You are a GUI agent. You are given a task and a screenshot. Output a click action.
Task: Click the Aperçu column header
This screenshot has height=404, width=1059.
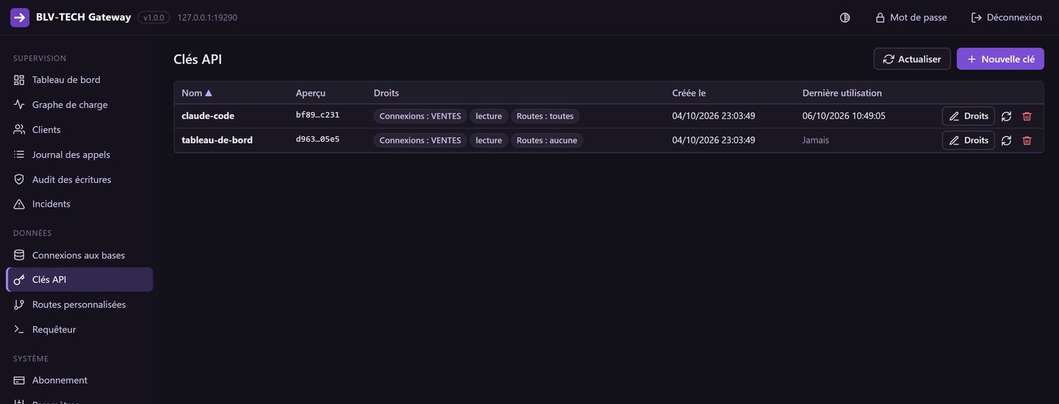(x=310, y=93)
